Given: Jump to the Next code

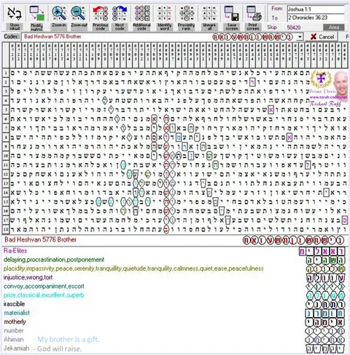Looking at the screenshot, I should [120, 18].
